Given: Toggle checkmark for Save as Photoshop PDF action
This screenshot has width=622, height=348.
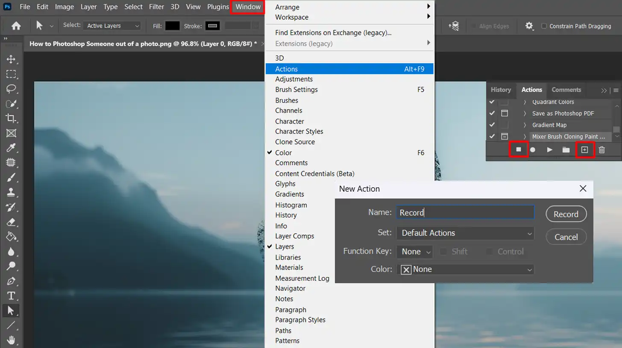Looking at the screenshot, I should point(492,113).
